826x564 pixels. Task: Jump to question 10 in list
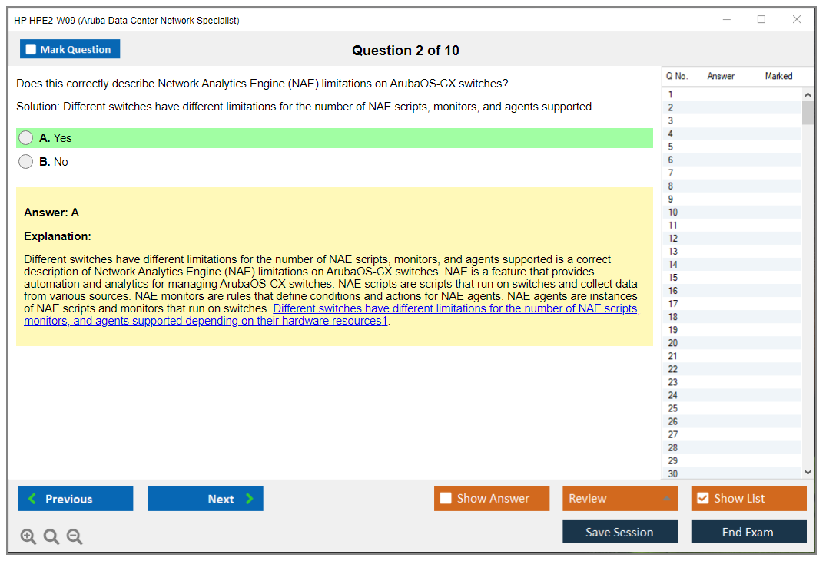(x=673, y=213)
